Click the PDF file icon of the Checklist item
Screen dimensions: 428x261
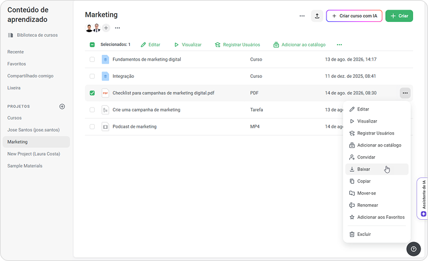(x=105, y=93)
